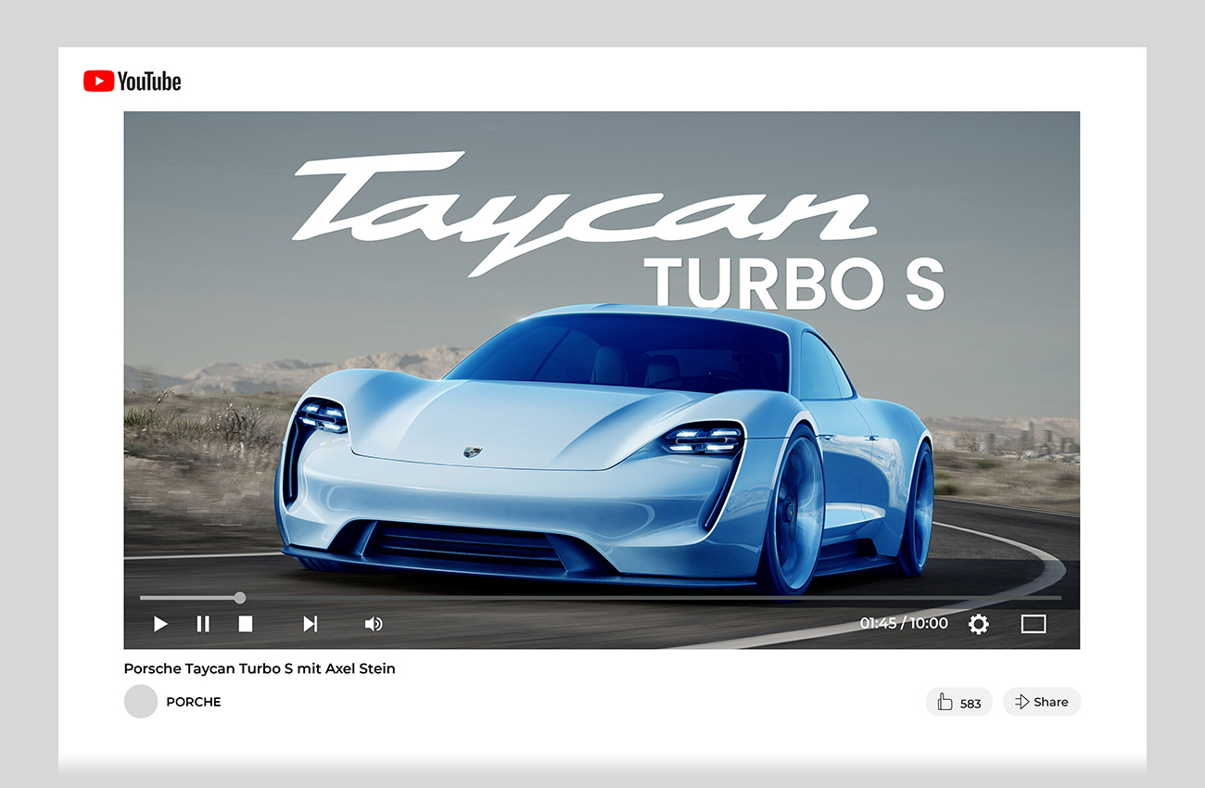Like the video with the thumbs-up icon

tap(945, 702)
